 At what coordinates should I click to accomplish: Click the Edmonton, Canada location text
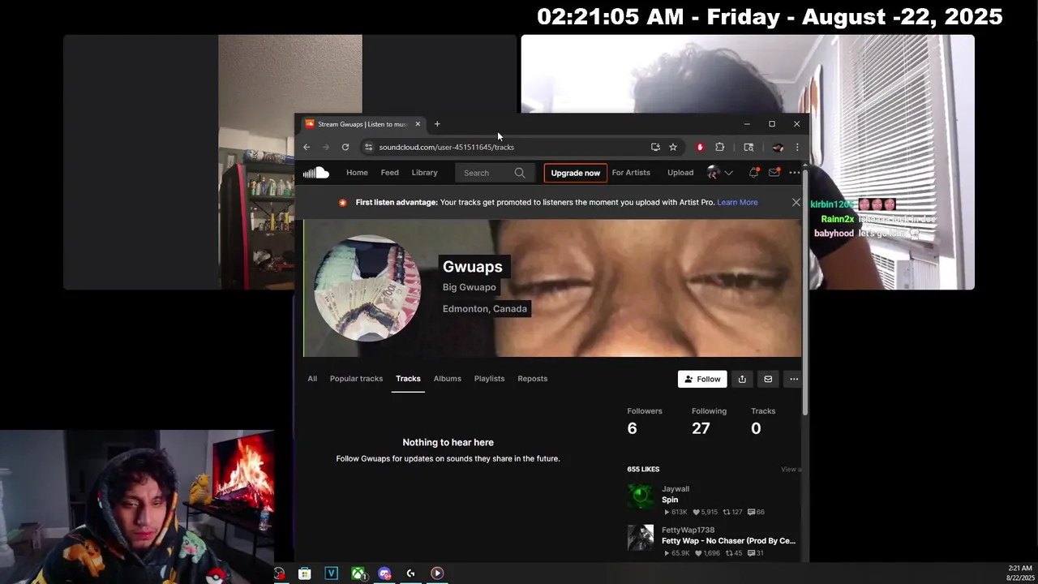(x=485, y=309)
